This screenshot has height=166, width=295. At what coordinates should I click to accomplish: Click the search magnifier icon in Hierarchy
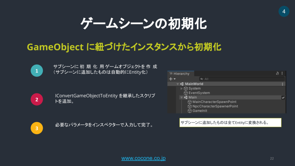coord(202,79)
